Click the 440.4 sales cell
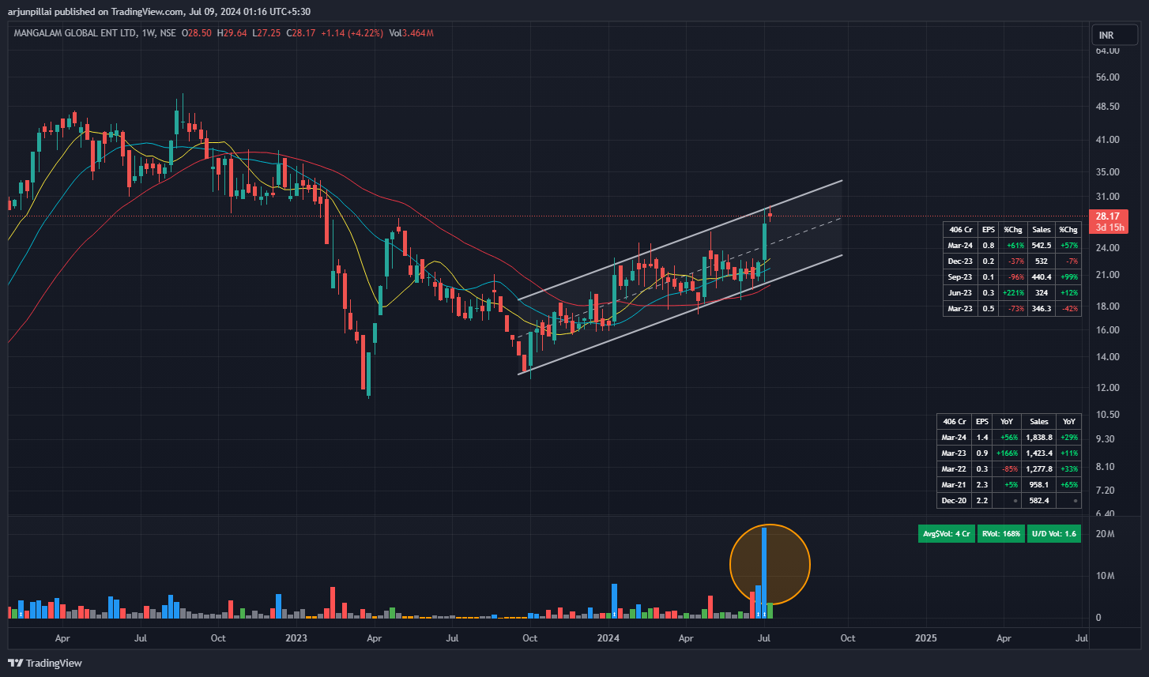Screen dimensions: 1149x677 [x=1042, y=276]
